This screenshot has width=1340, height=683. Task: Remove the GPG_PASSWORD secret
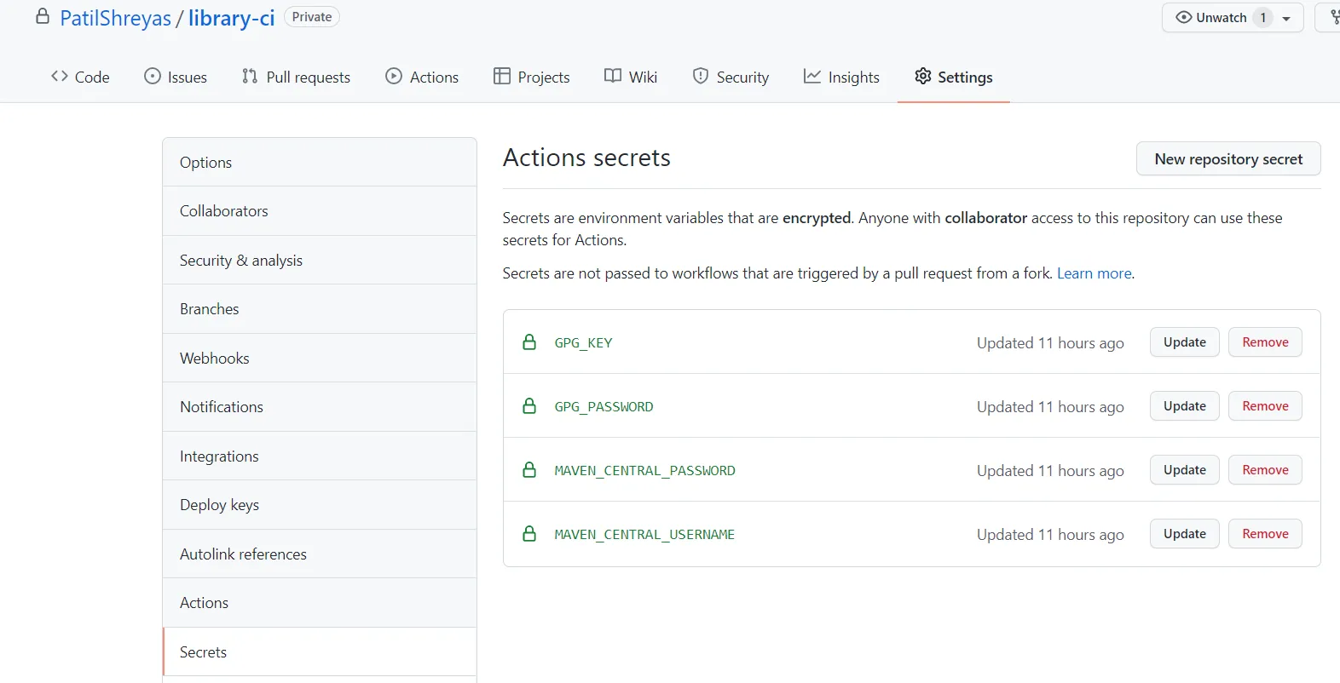(x=1265, y=405)
